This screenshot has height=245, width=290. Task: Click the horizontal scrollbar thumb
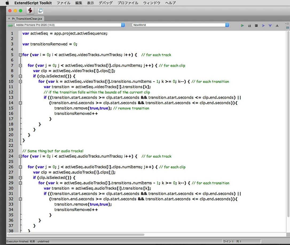point(76,235)
